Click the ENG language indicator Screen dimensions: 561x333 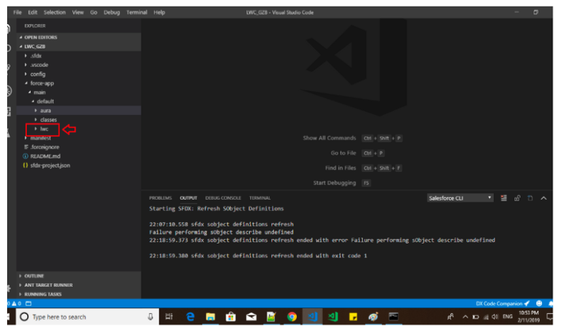[x=508, y=317]
